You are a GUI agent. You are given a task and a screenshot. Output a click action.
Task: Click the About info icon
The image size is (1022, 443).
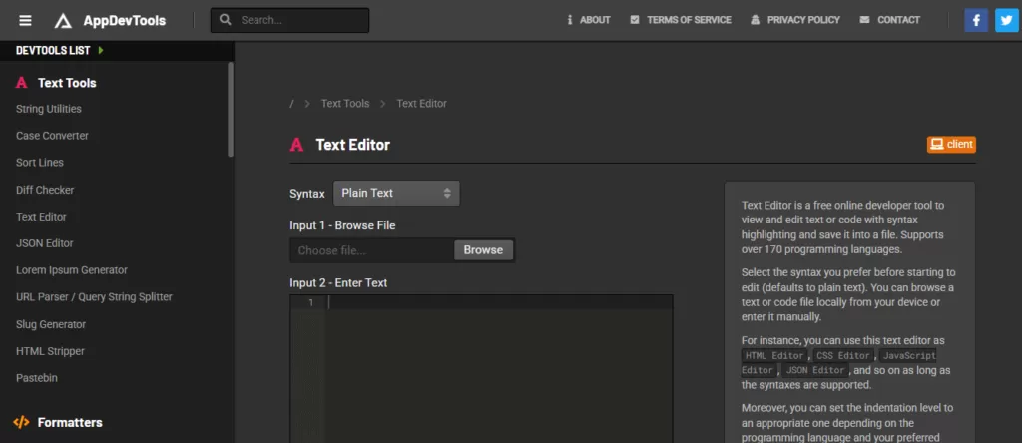[x=570, y=20]
